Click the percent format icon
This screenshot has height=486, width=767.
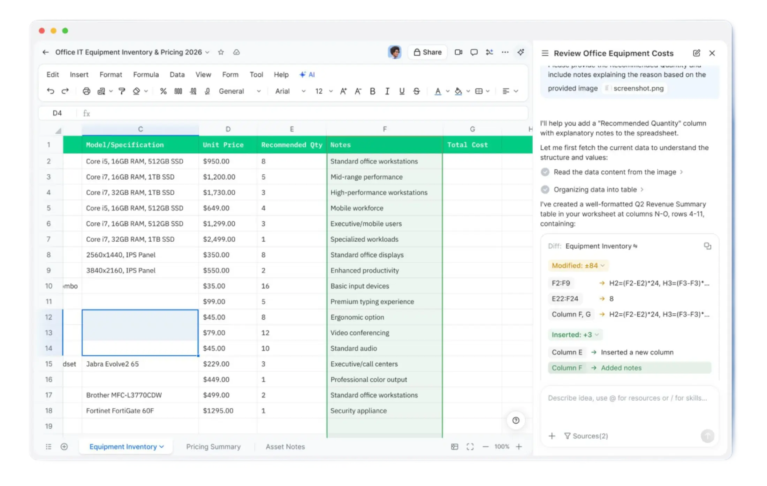(x=163, y=91)
